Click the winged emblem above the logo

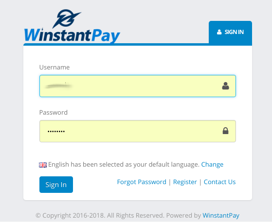click(67, 18)
